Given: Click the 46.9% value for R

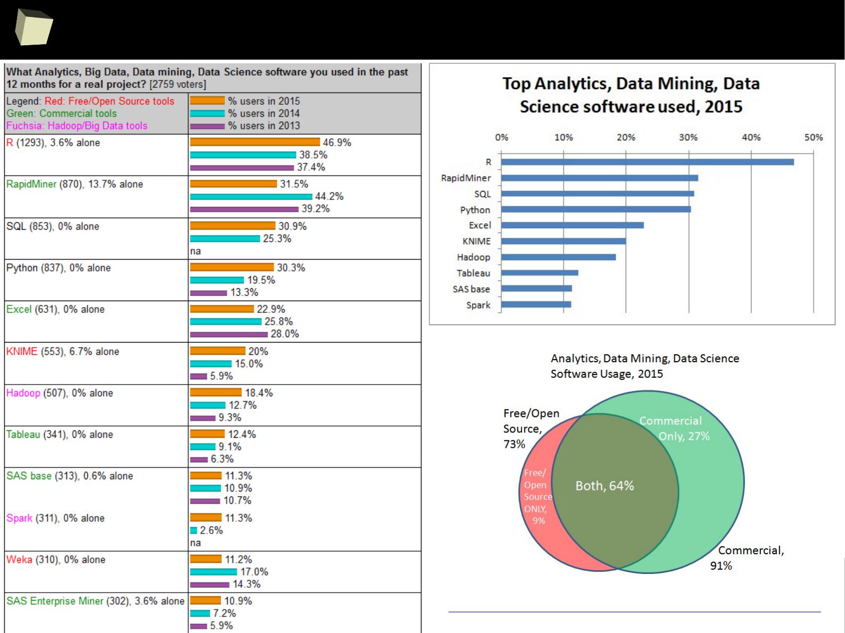Looking at the screenshot, I should 337,143.
